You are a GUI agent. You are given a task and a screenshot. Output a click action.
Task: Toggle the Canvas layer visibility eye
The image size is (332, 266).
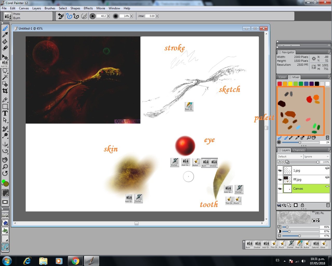click(x=280, y=189)
